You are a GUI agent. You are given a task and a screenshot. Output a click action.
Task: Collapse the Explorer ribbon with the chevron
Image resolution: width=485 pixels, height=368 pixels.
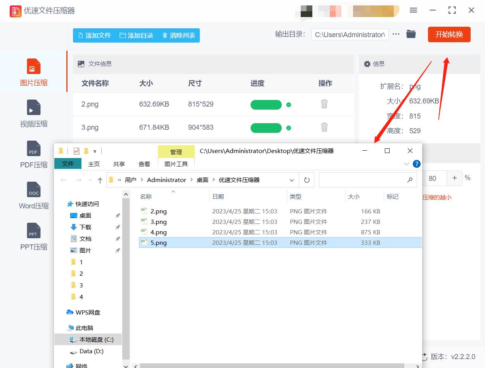point(406,163)
